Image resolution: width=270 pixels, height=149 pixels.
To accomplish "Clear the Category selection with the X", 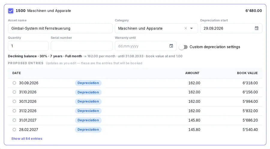I will point(186,28).
